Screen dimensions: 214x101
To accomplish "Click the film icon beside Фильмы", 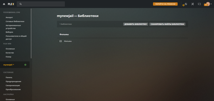I will [61, 41].
